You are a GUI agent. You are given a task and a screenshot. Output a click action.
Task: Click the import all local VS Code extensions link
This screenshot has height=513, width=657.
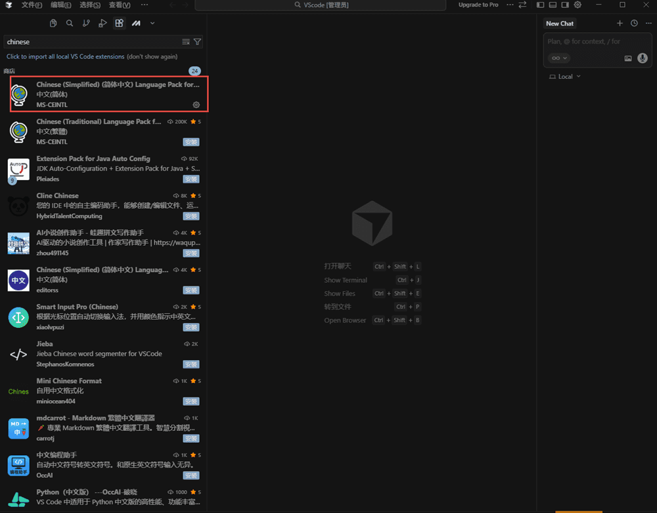[65, 56]
